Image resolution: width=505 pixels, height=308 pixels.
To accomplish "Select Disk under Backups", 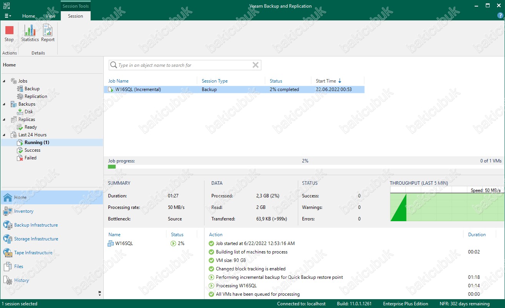I will pos(29,112).
